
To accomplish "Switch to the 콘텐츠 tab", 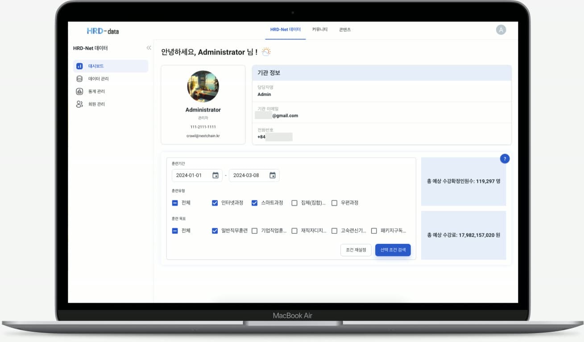I will (345, 30).
